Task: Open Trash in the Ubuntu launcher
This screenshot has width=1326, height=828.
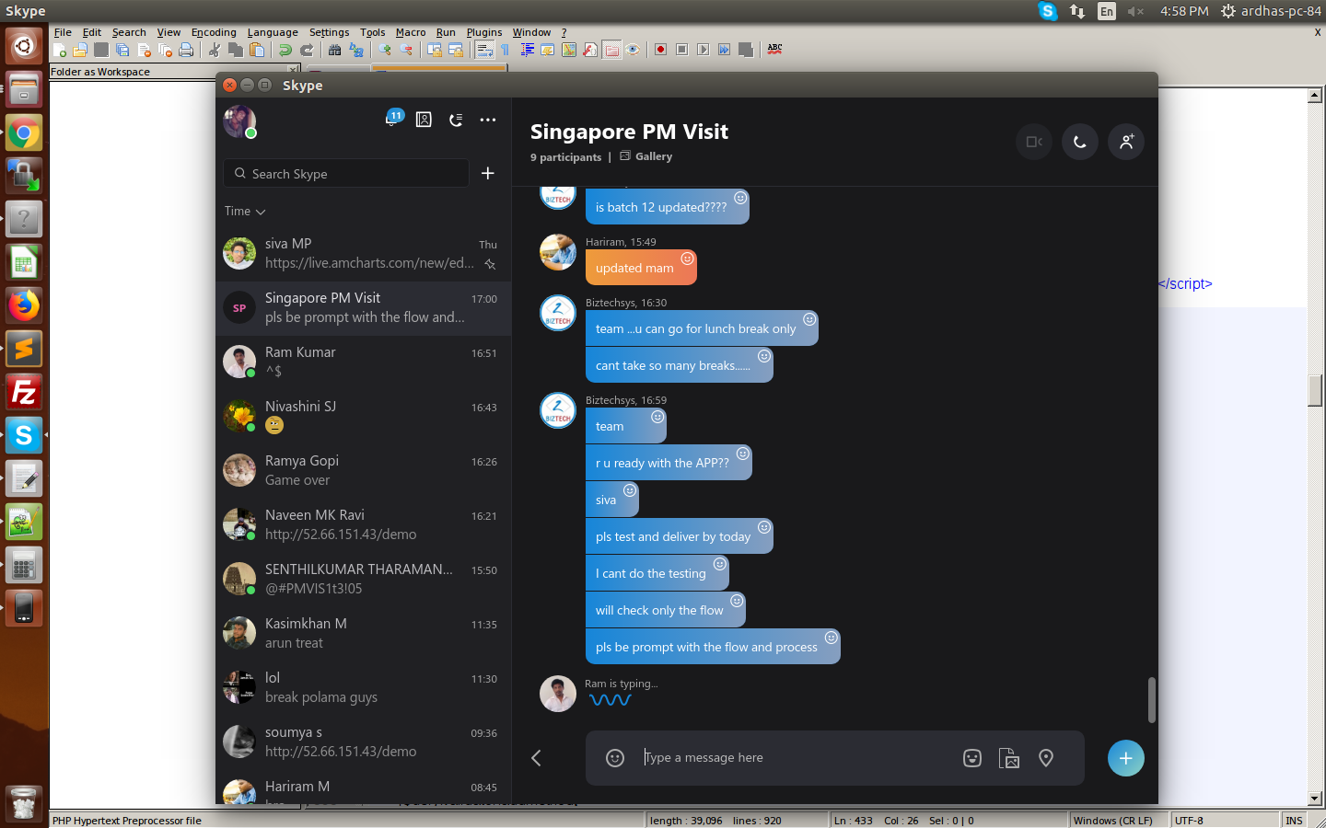Action: 24,803
